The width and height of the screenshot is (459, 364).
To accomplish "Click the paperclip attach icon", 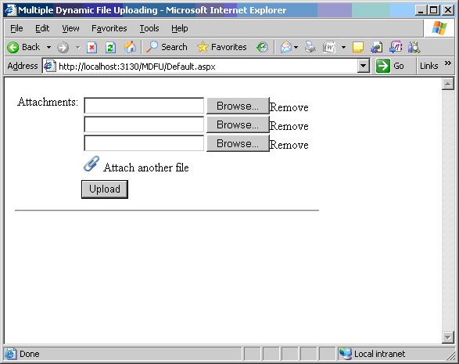I will [x=91, y=164].
